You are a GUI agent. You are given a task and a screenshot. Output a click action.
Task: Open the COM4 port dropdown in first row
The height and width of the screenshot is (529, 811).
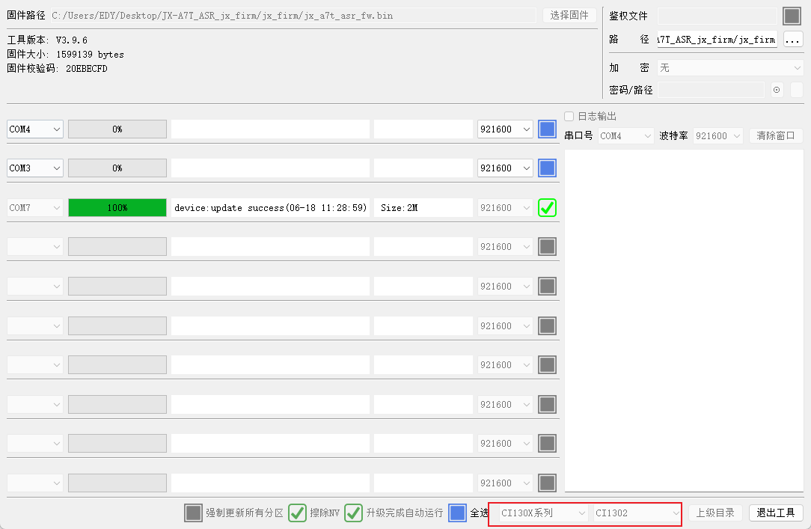click(35, 129)
